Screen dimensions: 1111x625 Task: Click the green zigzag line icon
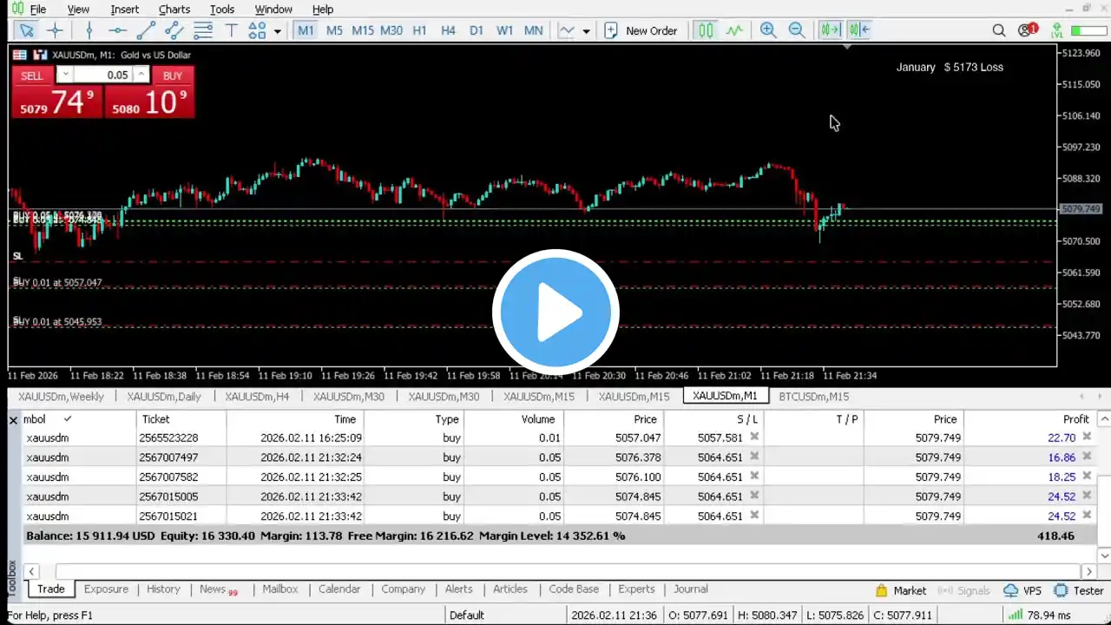734,30
